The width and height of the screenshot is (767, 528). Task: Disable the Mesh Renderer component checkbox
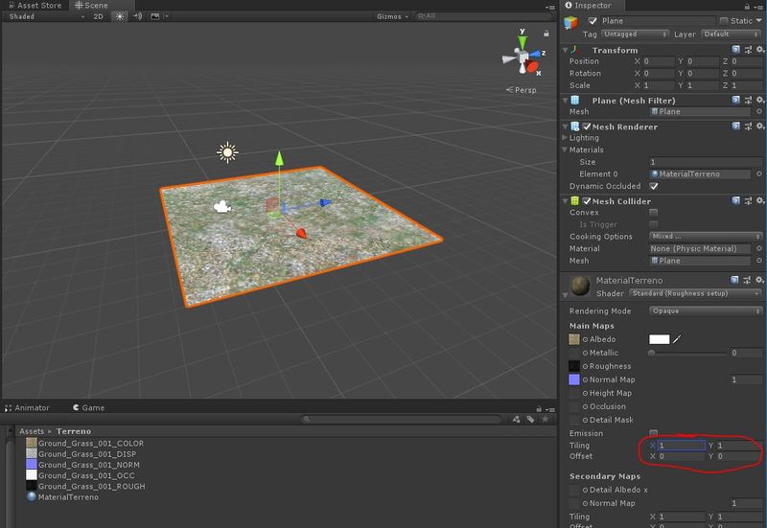coord(587,126)
